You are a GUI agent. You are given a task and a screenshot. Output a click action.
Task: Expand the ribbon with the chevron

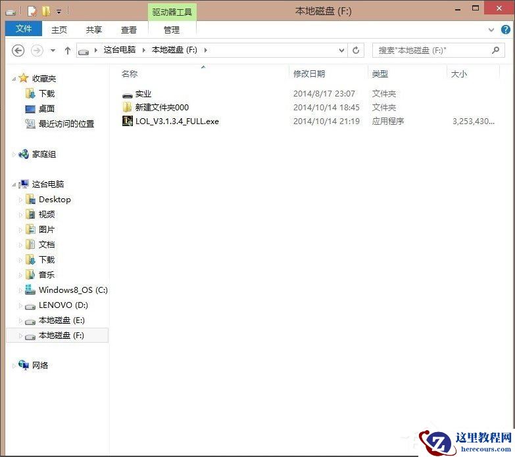491,30
